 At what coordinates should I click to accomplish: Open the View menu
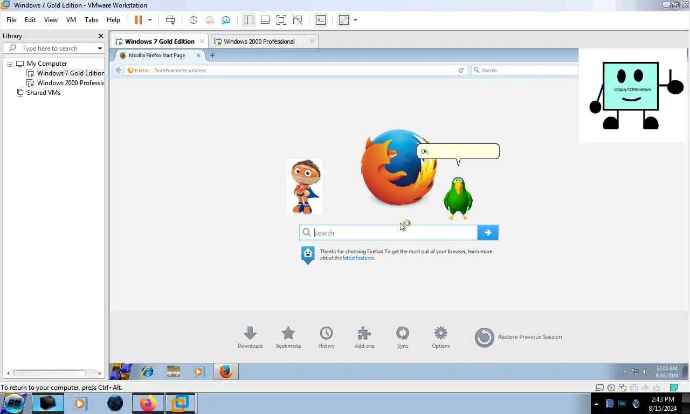[x=51, y=20]
